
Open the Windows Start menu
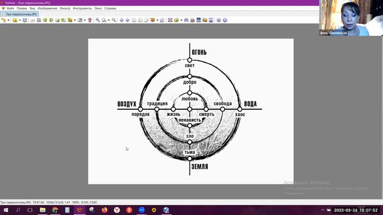[x=5, y=210]
